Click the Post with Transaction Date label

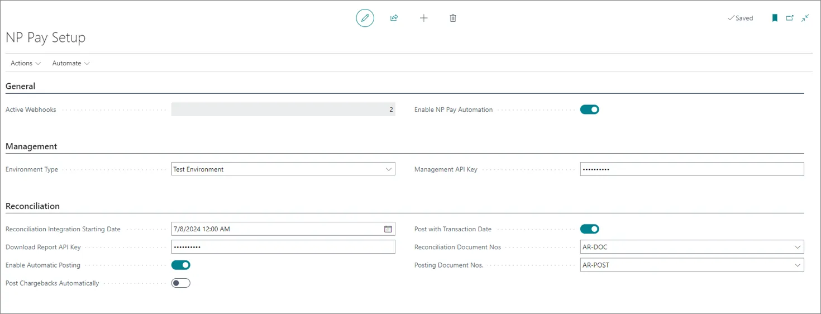453,229
